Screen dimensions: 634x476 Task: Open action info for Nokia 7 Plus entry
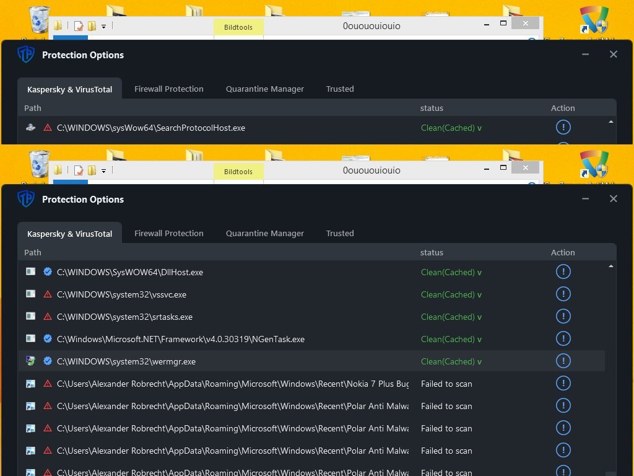tap(563, 383)
